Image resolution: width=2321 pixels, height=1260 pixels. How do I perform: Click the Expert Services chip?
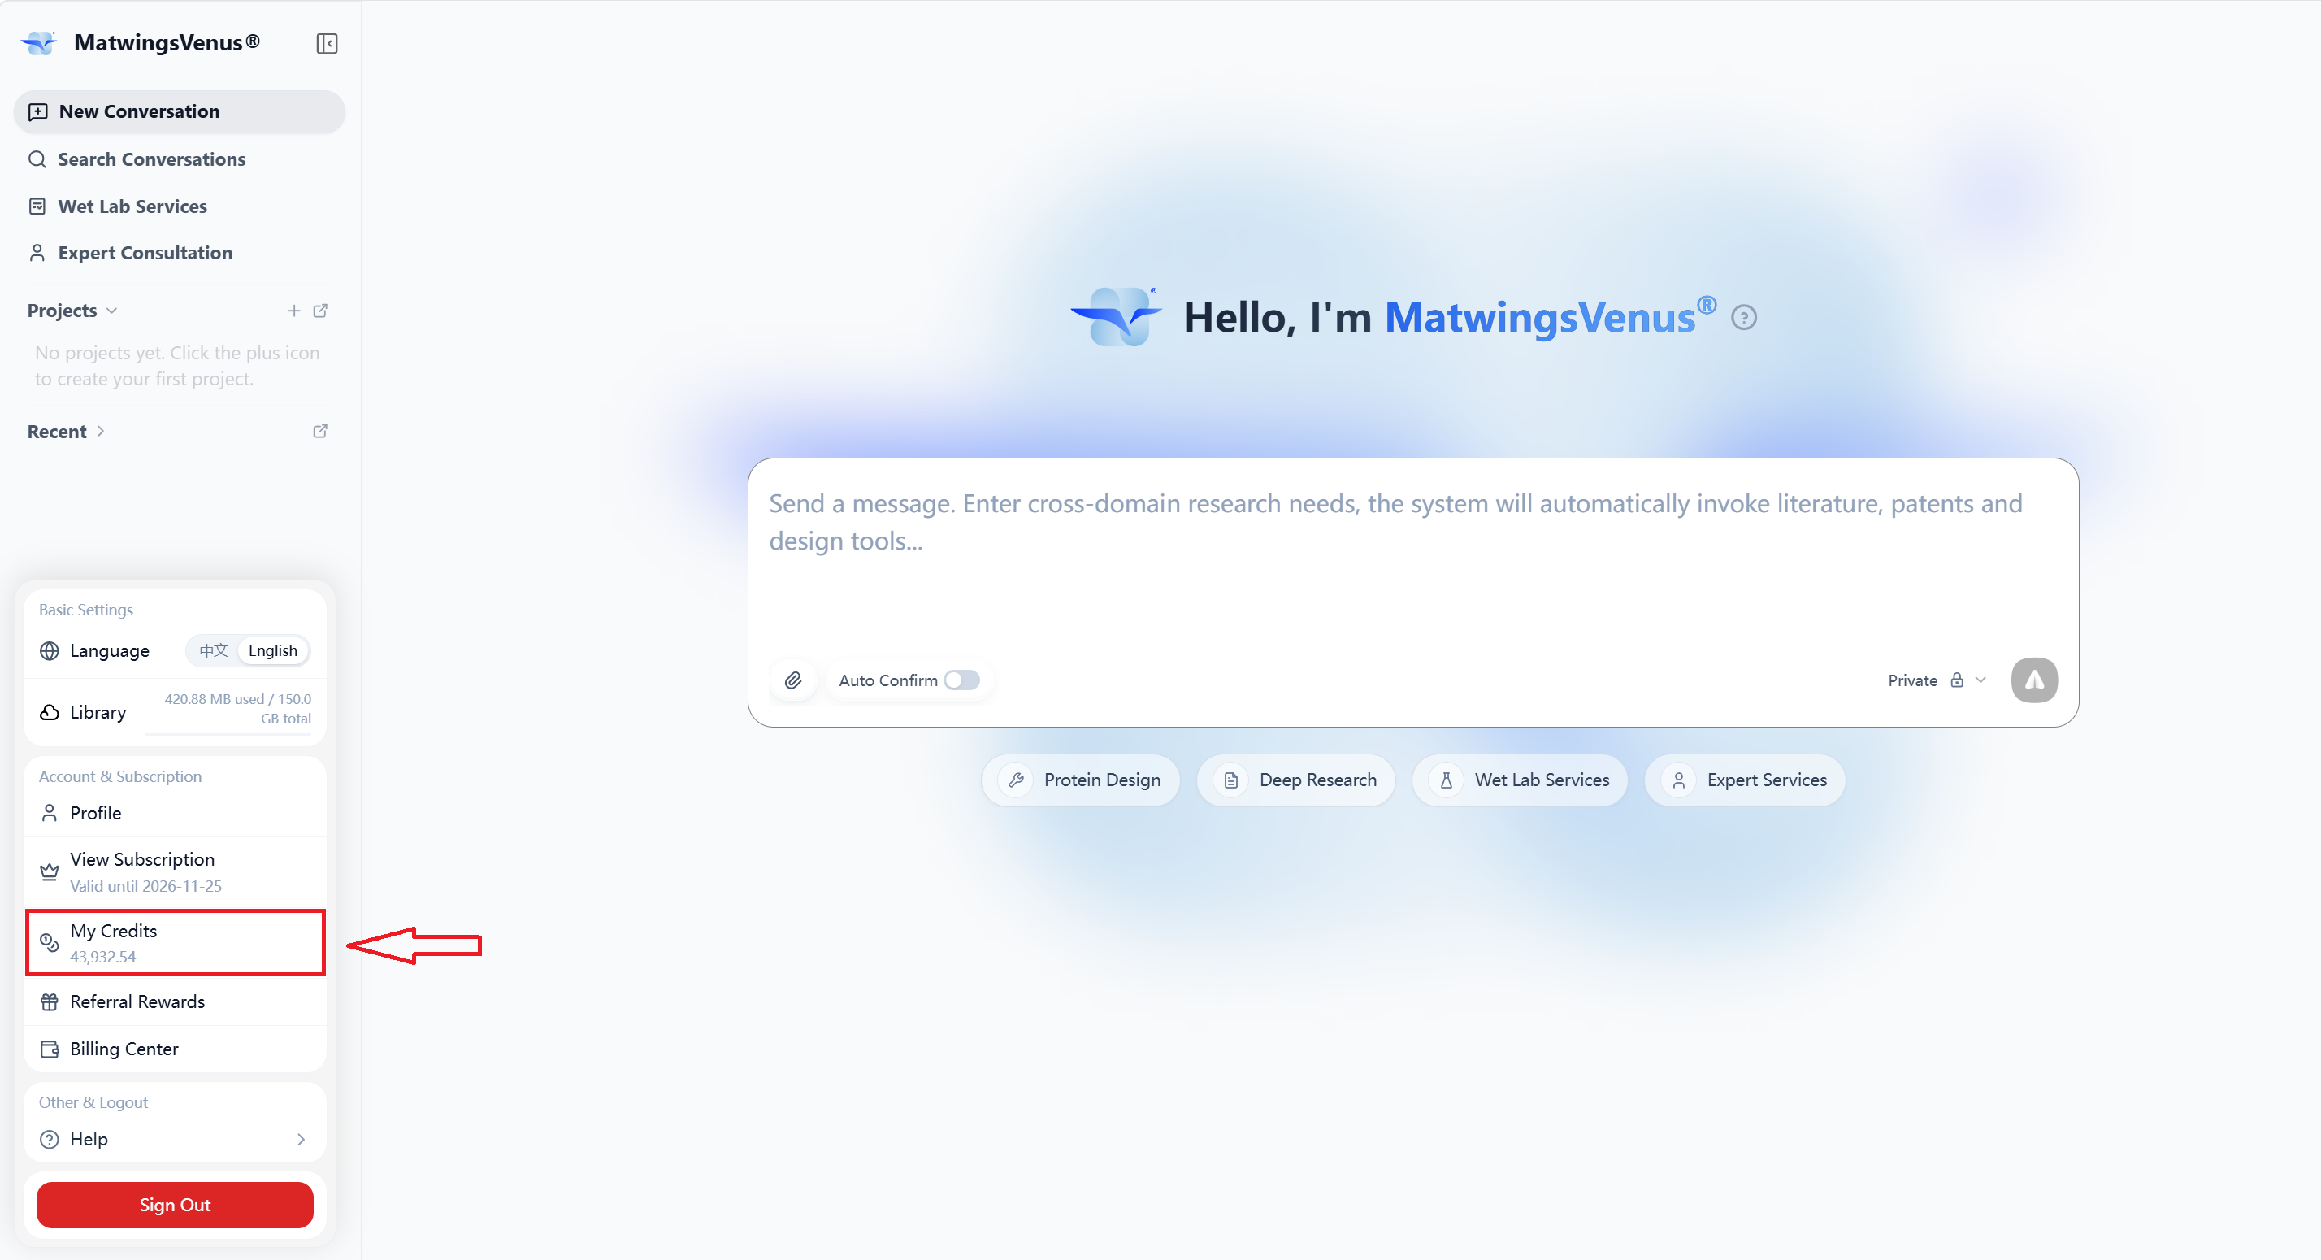(1746, 780)
